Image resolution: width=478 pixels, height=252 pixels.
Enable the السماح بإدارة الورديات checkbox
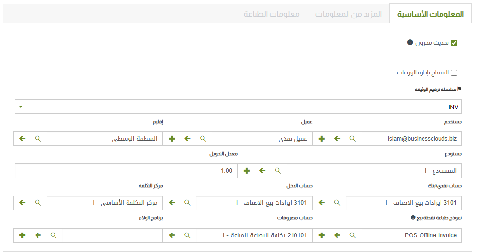454,73
